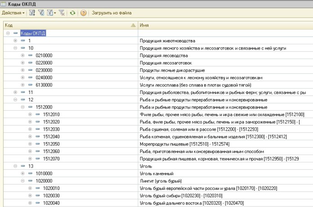Open help via the question mark icon

coord(84,13)
